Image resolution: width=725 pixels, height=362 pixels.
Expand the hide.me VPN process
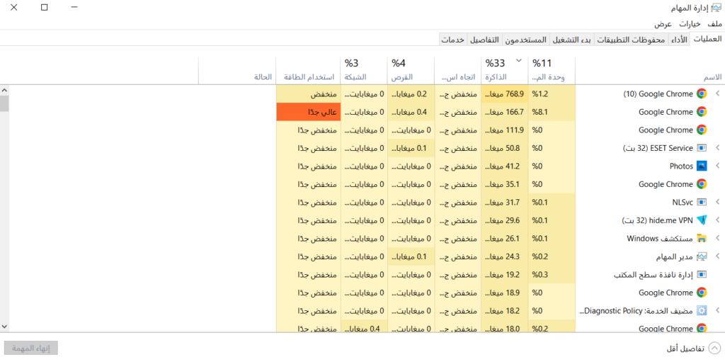click(x=718, y=220)
